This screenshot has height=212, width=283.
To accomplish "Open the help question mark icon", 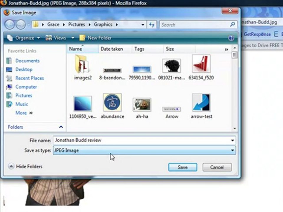I will [x=231, y=38].
